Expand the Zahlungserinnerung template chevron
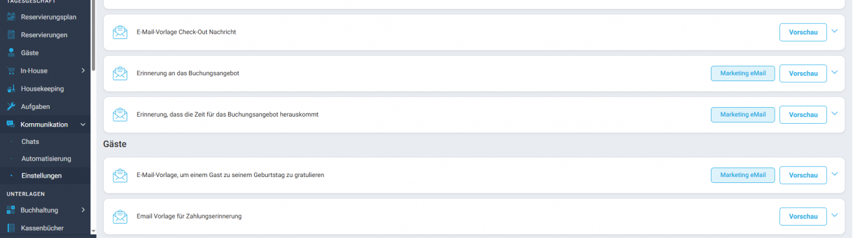Screen dimensions: 853x238 (835, 216)
